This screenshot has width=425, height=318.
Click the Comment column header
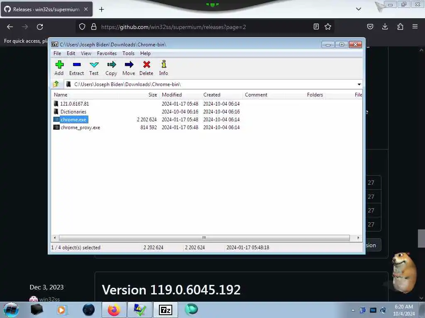(264, 95)
